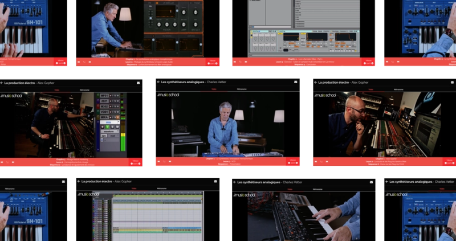Switch to Métronome tab in center Charles Vetter player
This screenshot has width=456, height=241.
241,89
